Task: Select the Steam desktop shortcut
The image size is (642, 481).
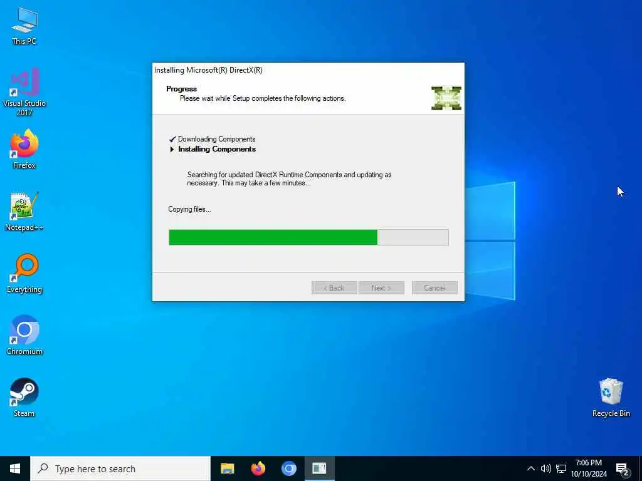Action: click(x=24, y=397)
